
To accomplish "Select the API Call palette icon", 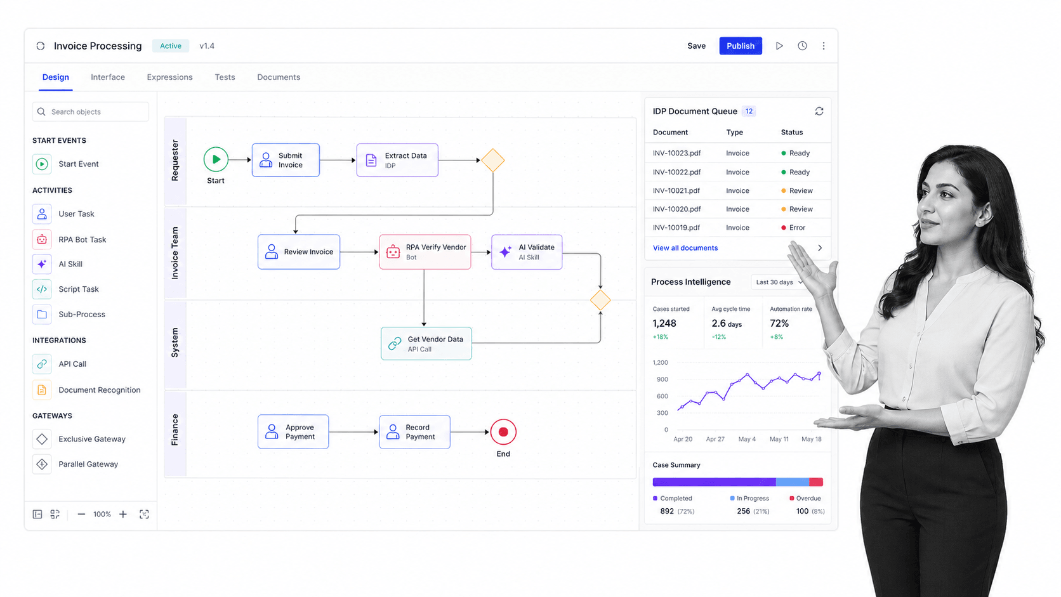I will [x=42, y=364].
